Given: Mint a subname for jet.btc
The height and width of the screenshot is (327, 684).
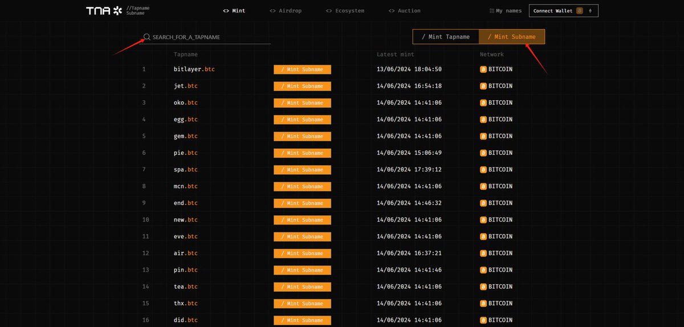Looking at the screenshot, I should tap(302, 86).
